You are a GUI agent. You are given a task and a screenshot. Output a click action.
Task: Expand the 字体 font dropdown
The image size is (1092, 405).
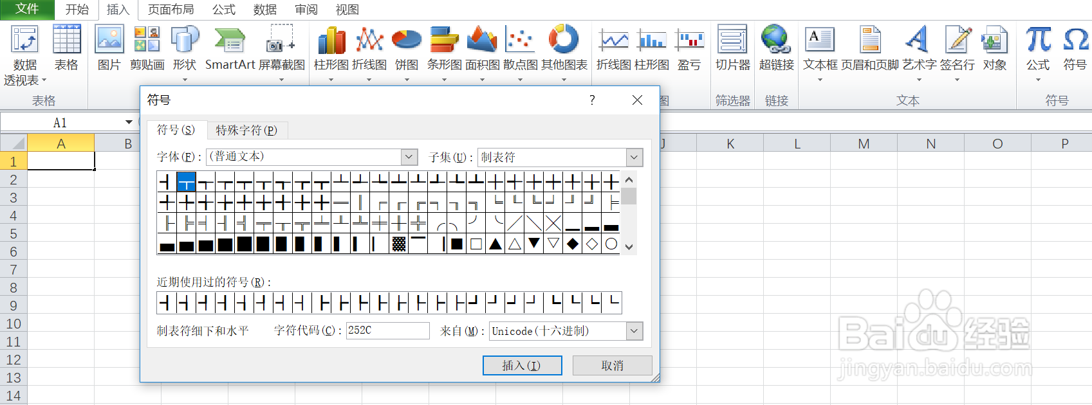409,157
